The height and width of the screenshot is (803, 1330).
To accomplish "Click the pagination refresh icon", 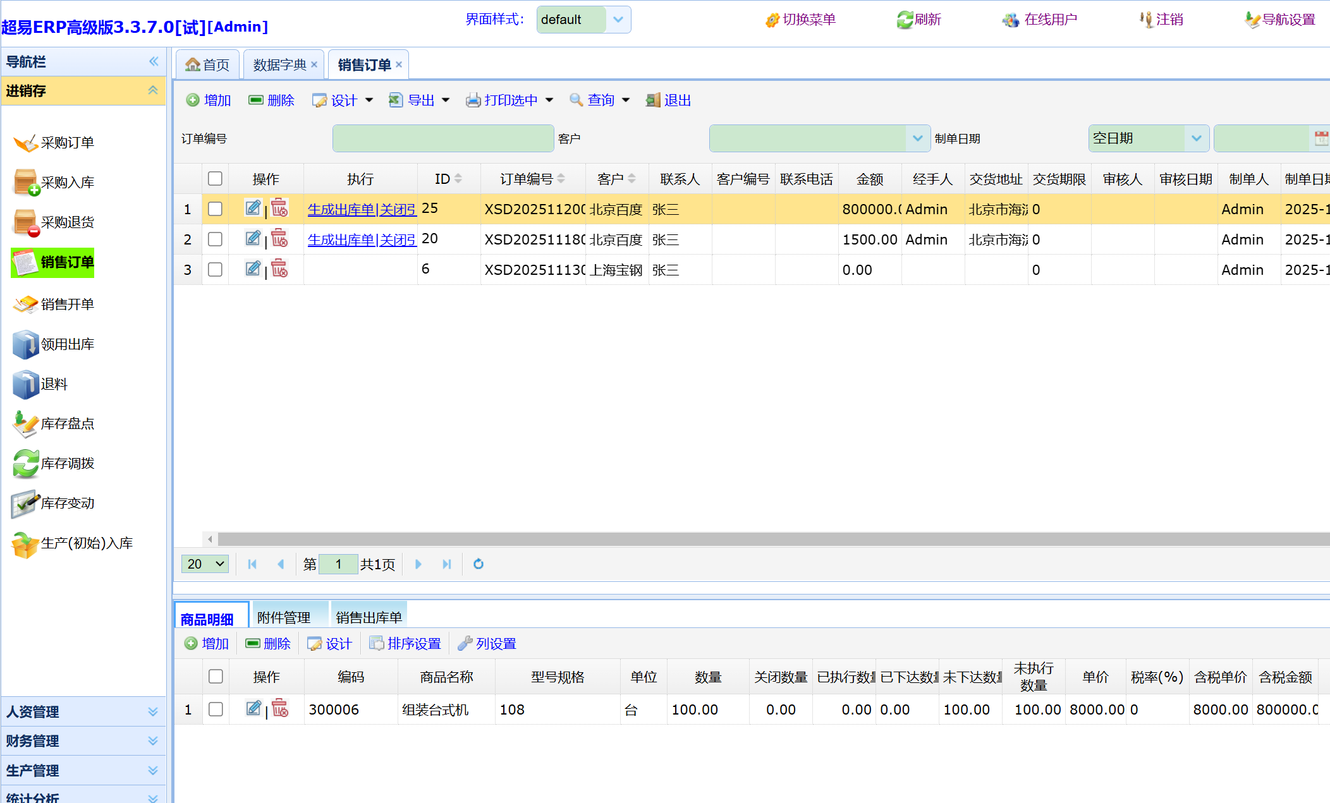I will click(x=479, y=564).
